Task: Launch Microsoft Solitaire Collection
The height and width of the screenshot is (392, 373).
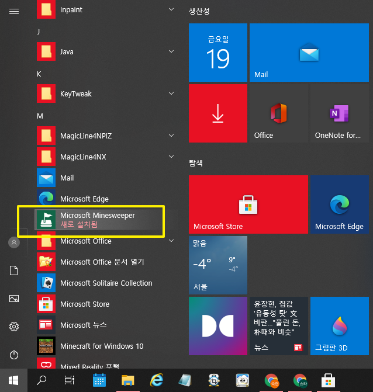Action: pyautogui.click(x=106, y=283)
